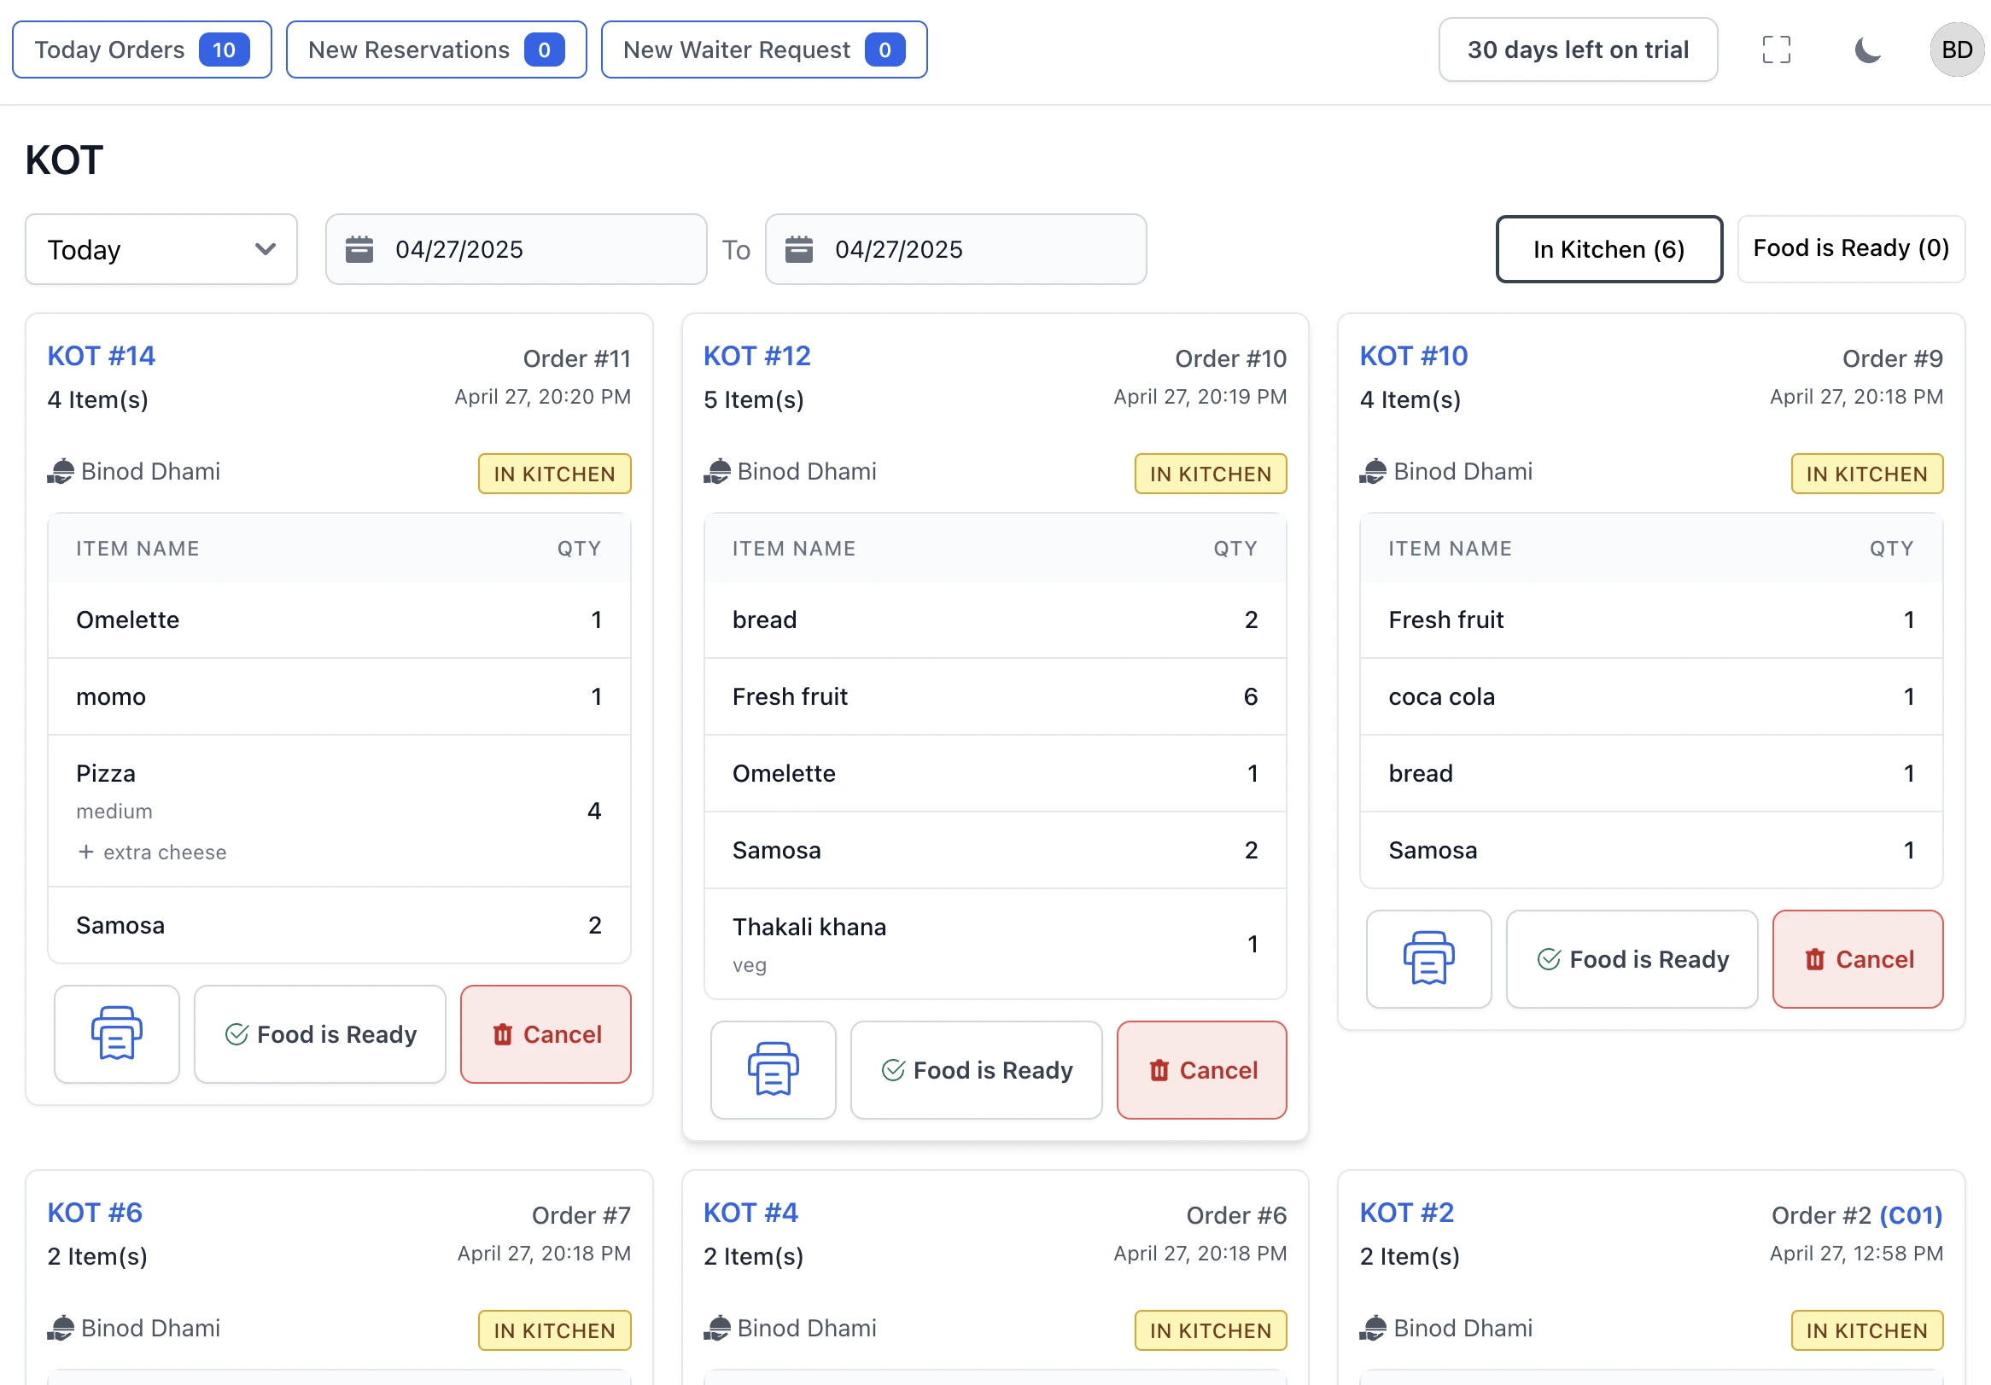Click the print icon on KOT #12

pyautogui.click(x=773, y=1069)
